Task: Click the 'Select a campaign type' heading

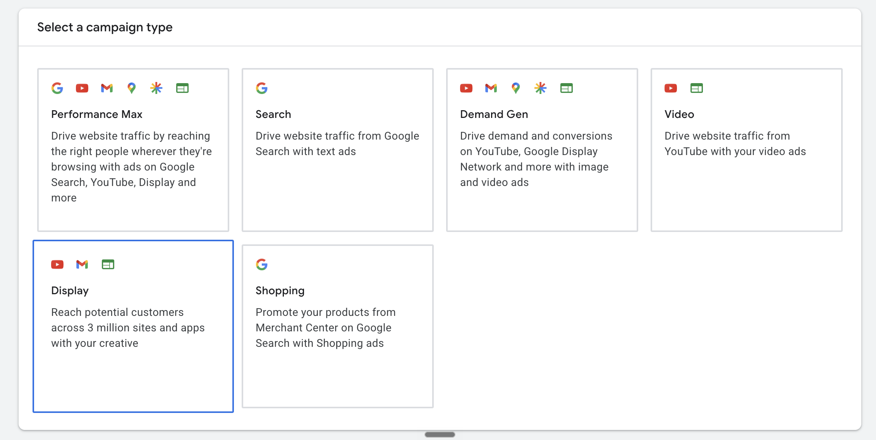Action: point(105,27)
